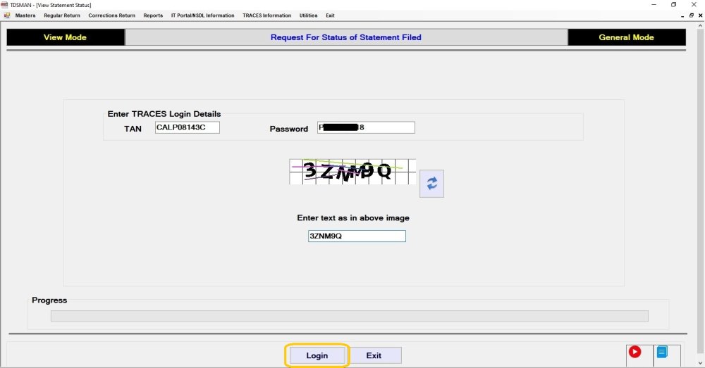Click the captcha text entry field
Screen dimensions: 705x368
click(357, 236)
